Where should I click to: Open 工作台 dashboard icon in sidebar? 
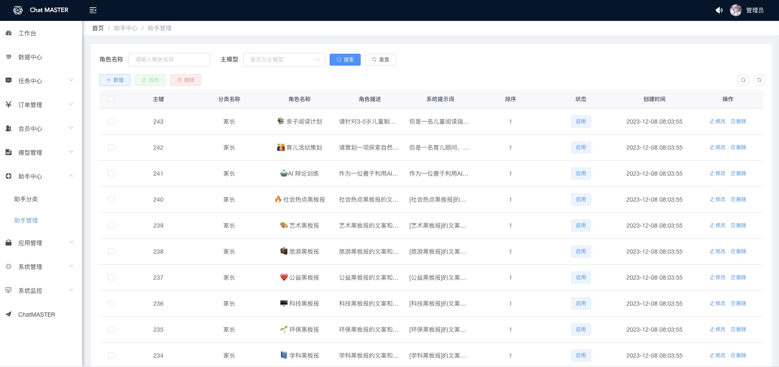[9, 33]
